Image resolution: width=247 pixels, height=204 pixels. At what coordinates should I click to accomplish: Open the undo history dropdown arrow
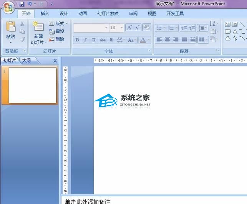click(x=35, y=4)
